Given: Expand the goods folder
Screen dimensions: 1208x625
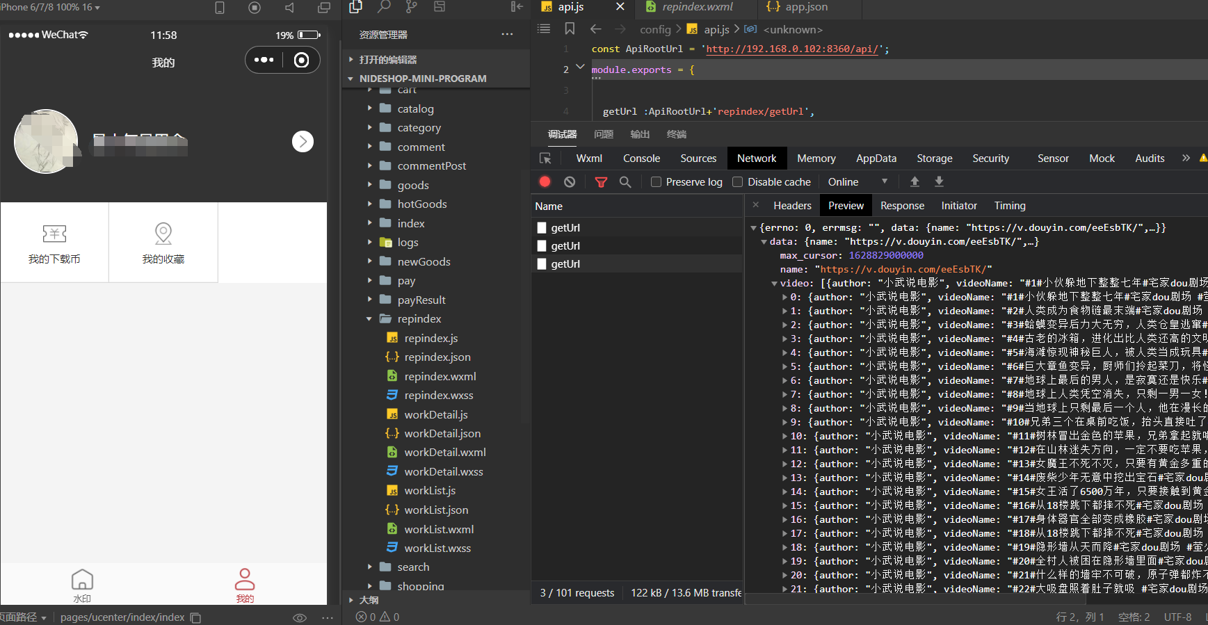Looking at the screenshot, I should click(413, 185).
